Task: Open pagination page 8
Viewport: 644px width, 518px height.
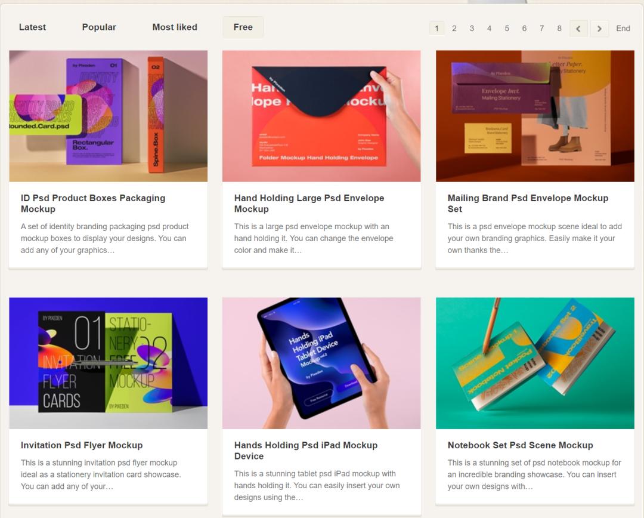Action: [x=559, y=29]
